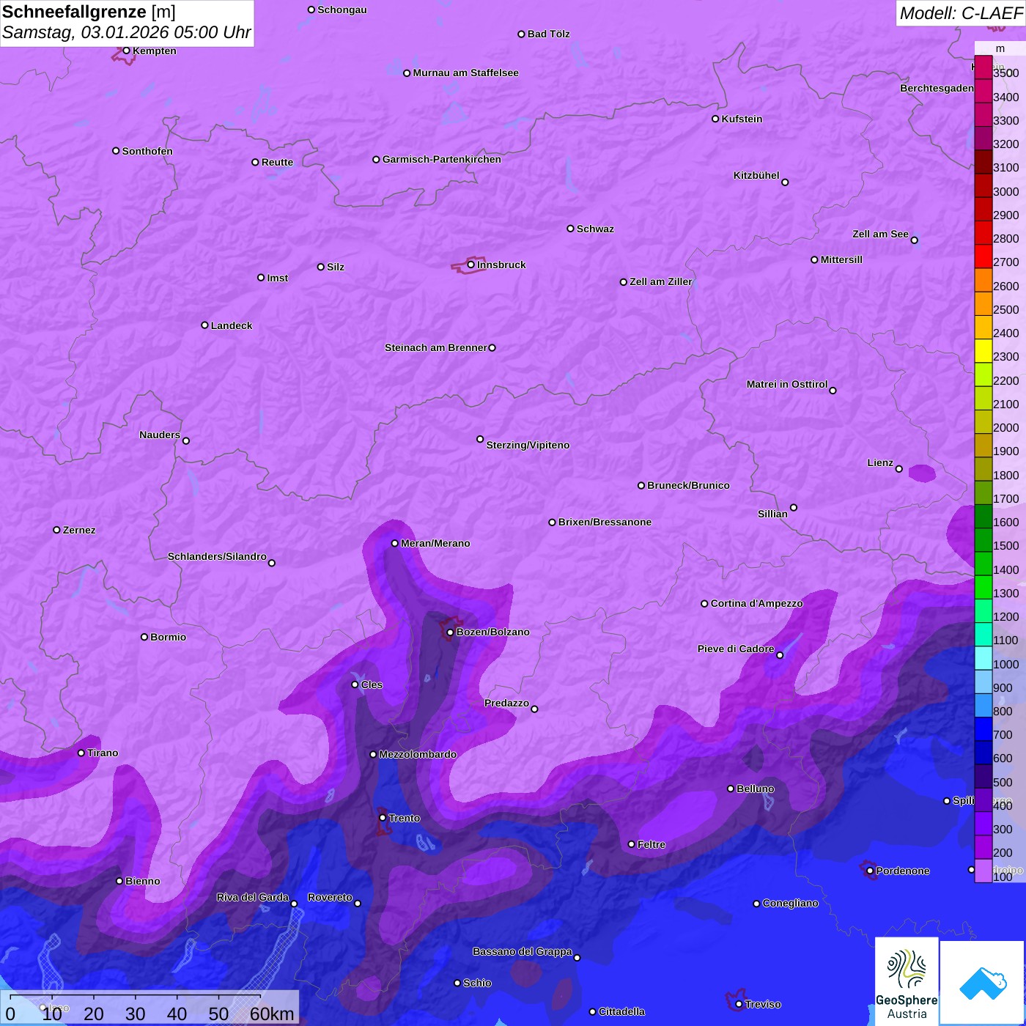The image size is (1026, 1026).
Task: Click the Bad Tölz city marker dot
Action: [521, 34]
